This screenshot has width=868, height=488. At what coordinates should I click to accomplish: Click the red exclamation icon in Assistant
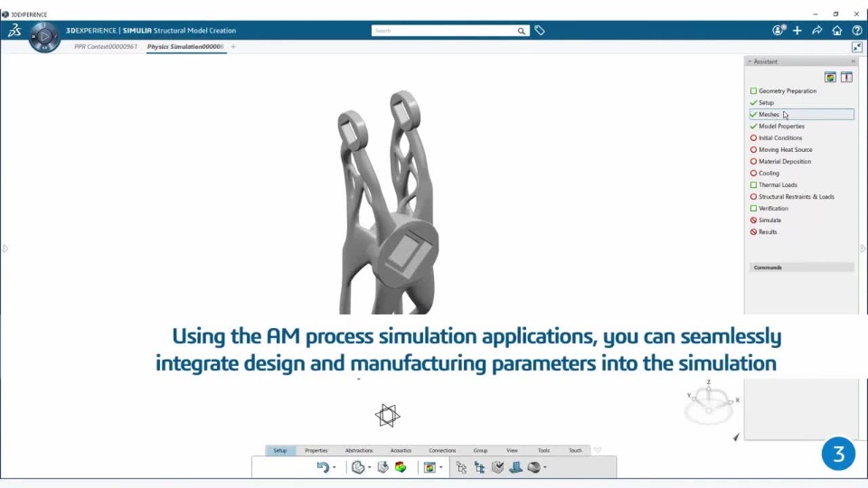(846, 78)
